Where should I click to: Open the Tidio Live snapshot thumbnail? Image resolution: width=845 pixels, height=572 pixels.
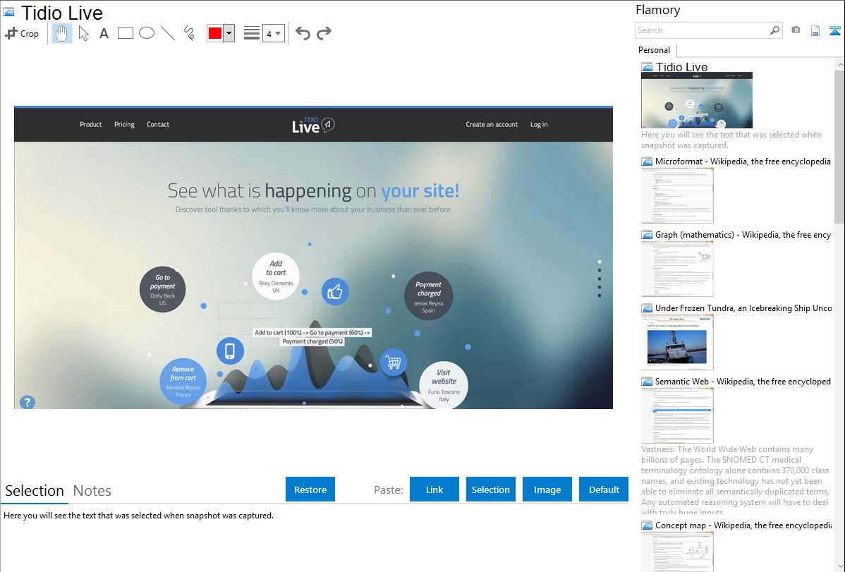pos(697,100)
